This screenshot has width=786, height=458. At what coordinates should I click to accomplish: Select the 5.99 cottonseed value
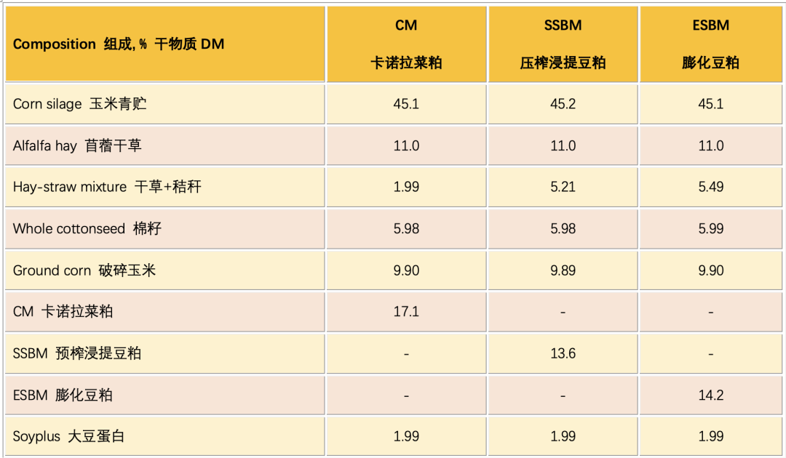click(711, 229)
